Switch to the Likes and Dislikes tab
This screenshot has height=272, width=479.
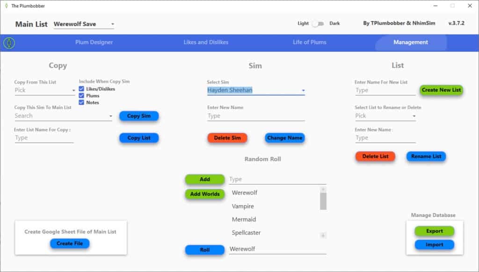pyautogui.click(x=206, y=42)
